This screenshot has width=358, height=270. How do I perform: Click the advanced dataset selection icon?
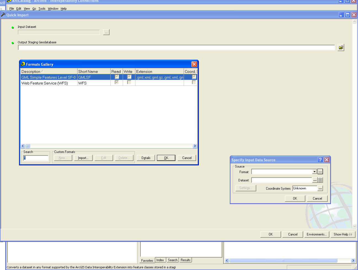[x=320, y=180]
